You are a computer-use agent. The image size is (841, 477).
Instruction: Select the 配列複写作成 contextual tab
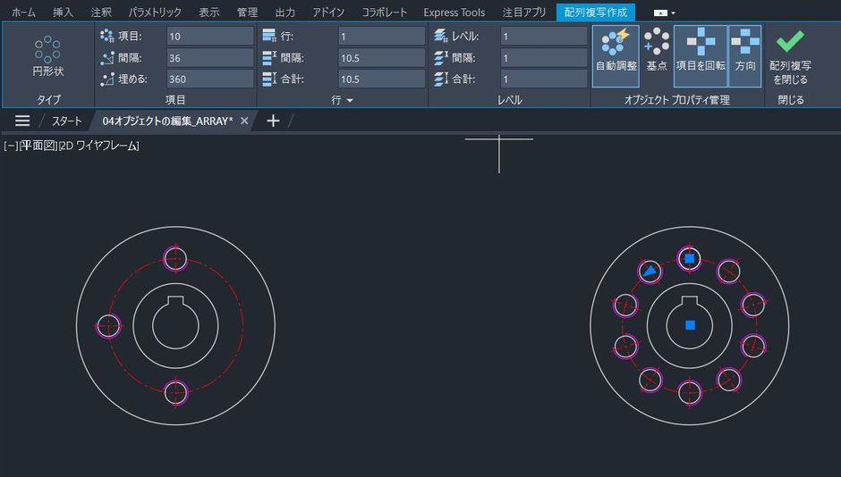[595, 13]
